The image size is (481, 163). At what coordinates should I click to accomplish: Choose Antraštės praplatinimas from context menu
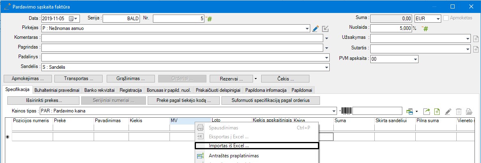coord(257,156)
